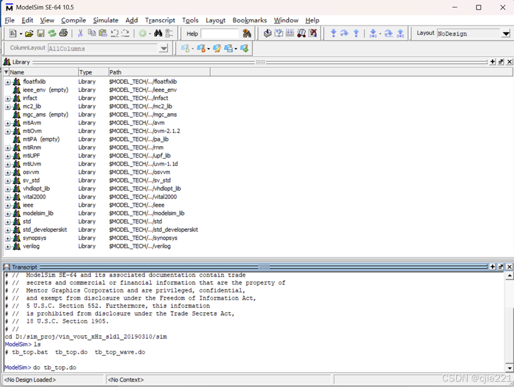Click the 'do tb_top.do' transcript command line
This screenshot has height=387, width=514.
click(x=55, y=367)
